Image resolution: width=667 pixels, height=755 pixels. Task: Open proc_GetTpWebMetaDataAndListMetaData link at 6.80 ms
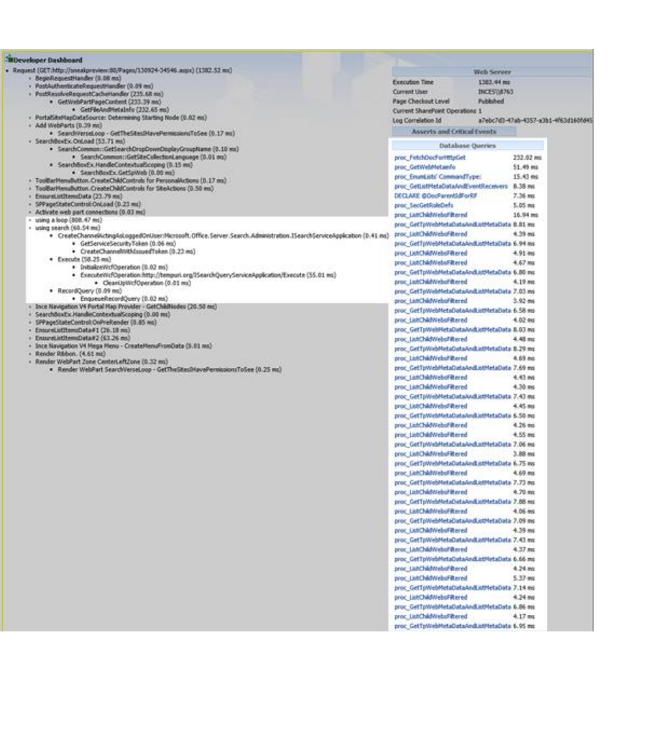453,272
